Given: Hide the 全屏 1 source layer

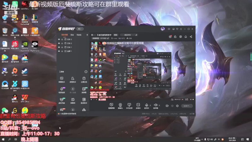Looking at the screenshot, I should pos(59,51).
